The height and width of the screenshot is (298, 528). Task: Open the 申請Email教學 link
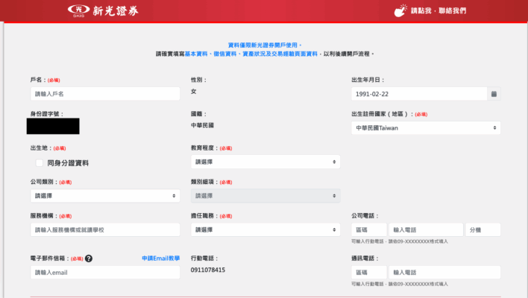160,259
